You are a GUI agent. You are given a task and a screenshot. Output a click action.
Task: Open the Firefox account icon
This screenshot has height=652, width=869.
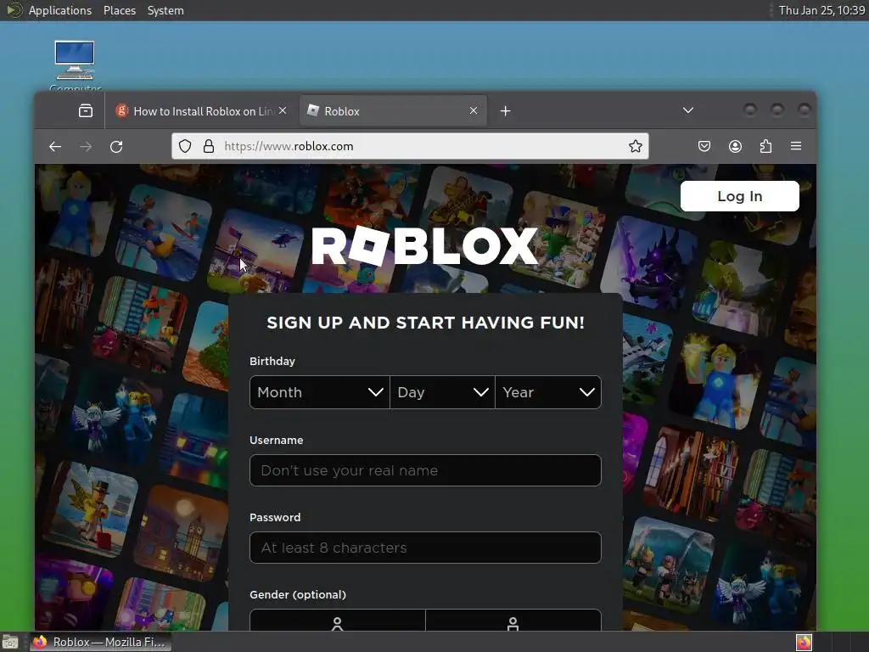click(735, 146)
